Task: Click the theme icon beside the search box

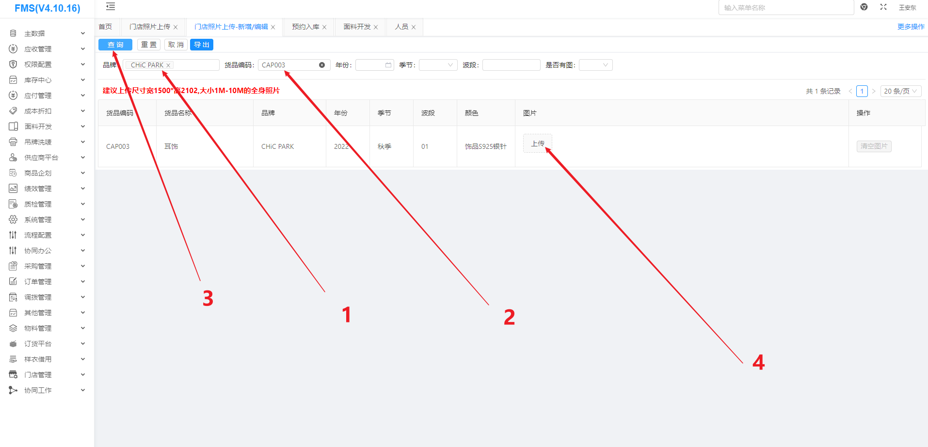Action: [x=864, y=7]
